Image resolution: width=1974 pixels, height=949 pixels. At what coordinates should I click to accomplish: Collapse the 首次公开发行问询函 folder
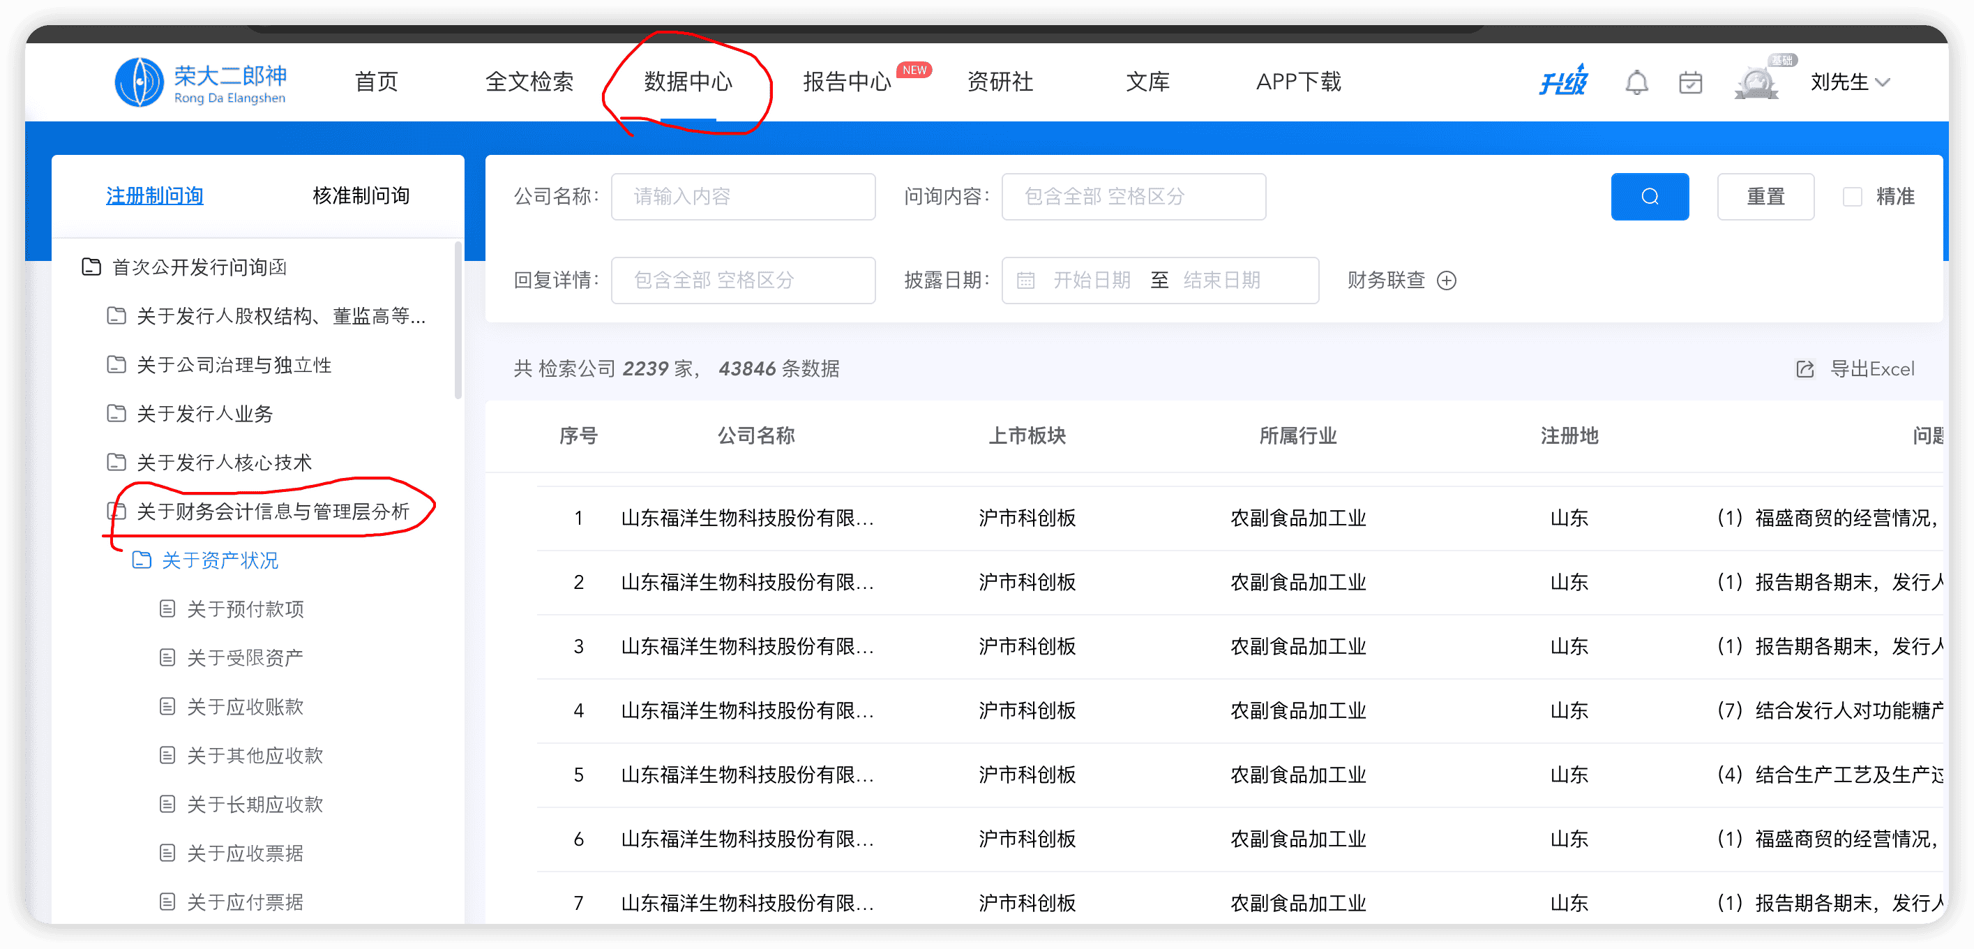[x=91, y=267]
